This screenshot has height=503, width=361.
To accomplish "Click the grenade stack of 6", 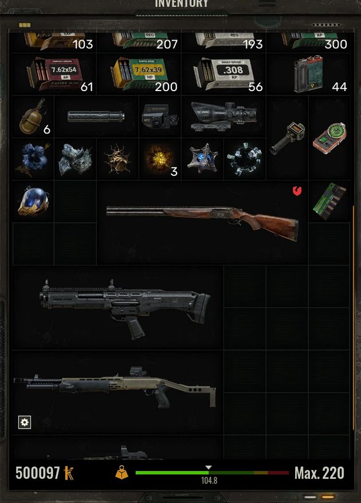I will 33,117.
